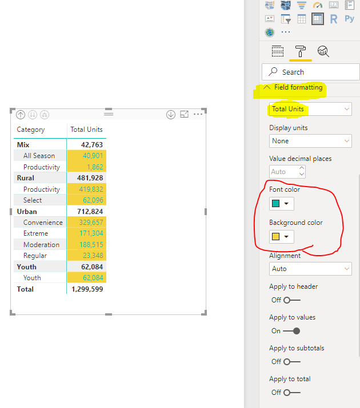Open Focus mode for the matrix
Screen dimensions: 360x408
pos(185,114)
